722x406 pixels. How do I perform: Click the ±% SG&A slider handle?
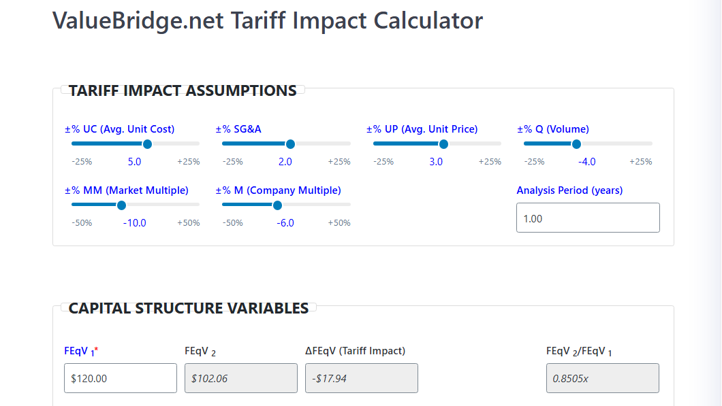290,144
